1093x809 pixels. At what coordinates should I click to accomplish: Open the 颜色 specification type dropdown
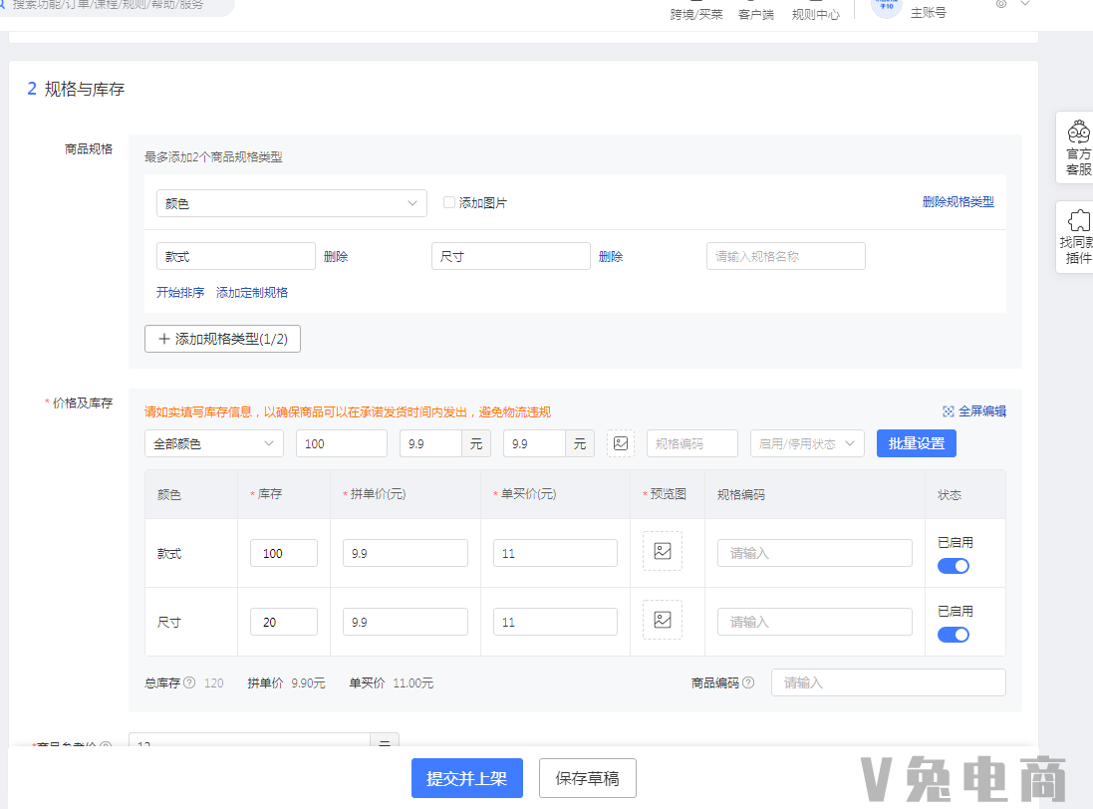[x=291, y=202]
